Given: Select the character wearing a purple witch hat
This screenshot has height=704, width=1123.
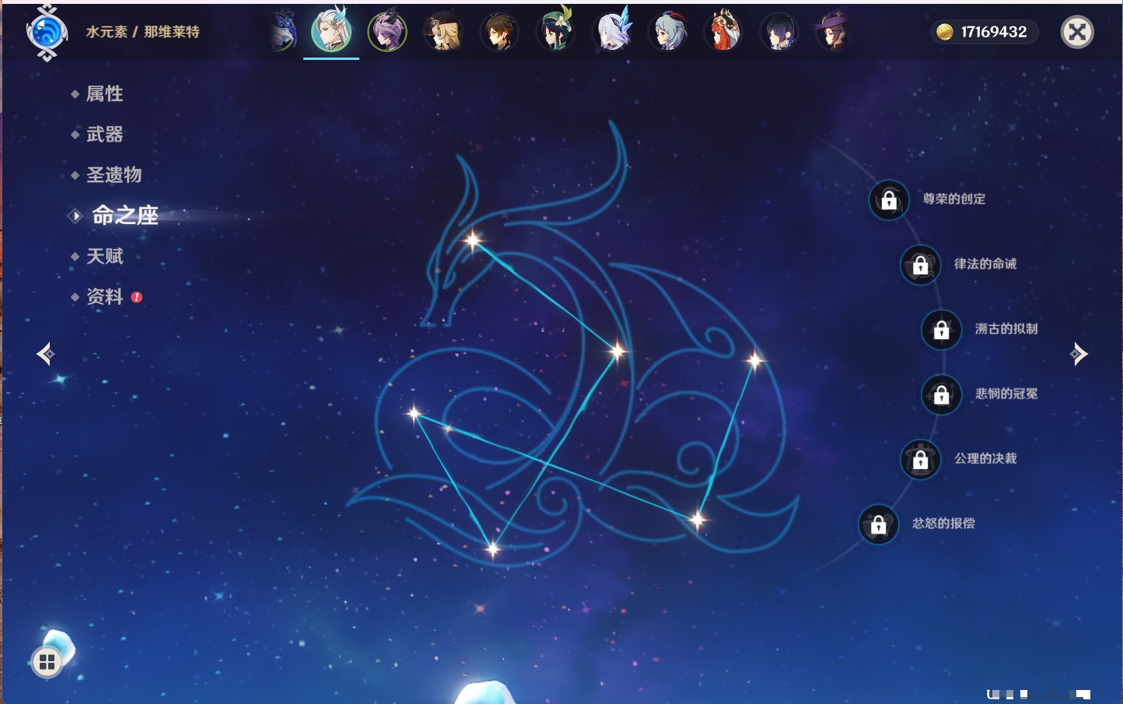Looking at the screenshot, I should pos(834,32).
